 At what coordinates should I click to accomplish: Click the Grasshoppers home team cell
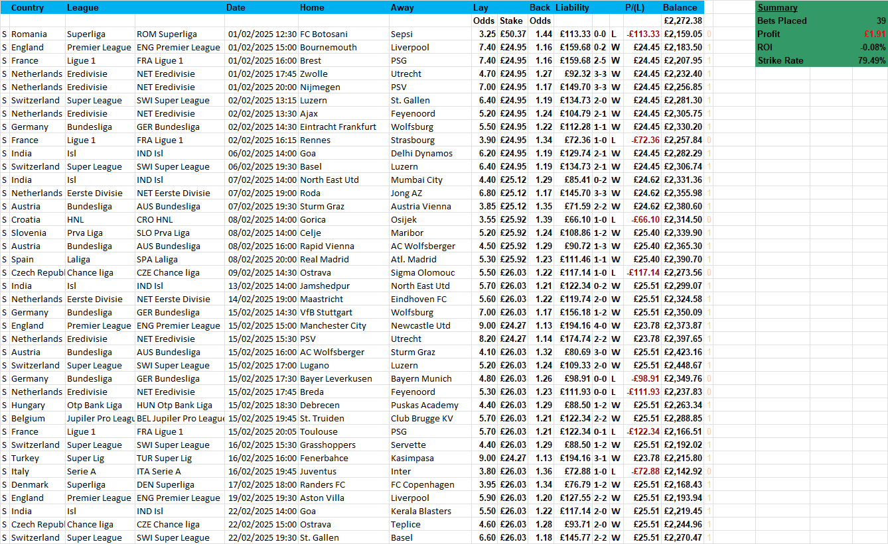(343, 445)
